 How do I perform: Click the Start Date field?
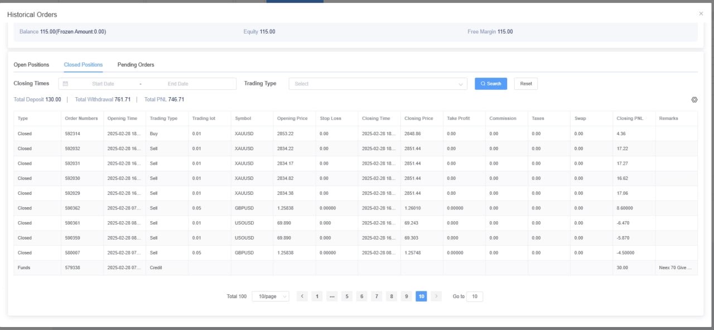tap(103, 84)
